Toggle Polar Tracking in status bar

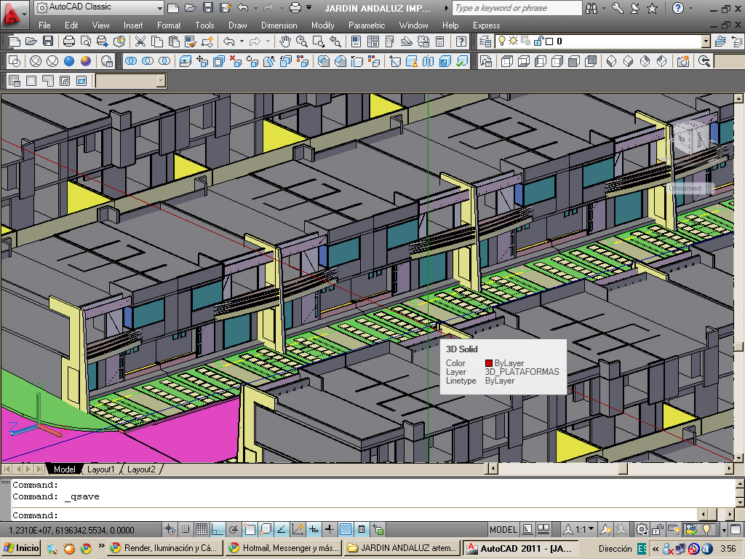(234, 529)
